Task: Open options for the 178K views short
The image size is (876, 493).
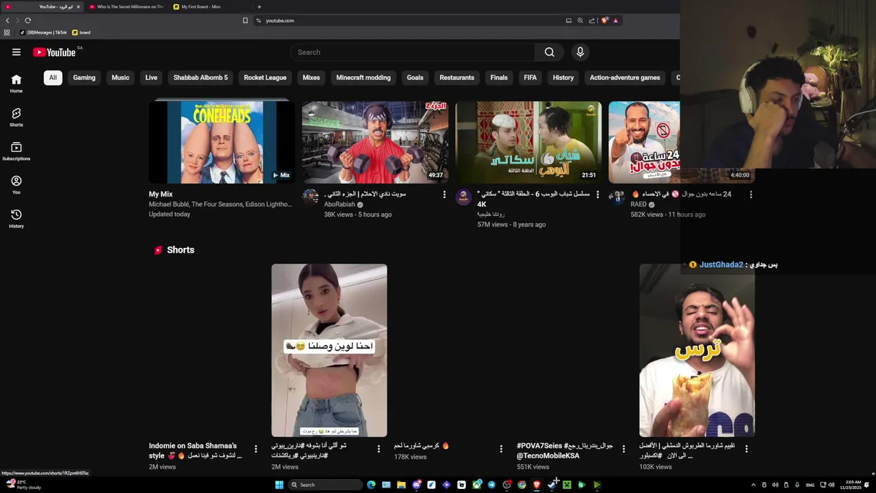Action: 501,449
